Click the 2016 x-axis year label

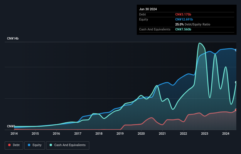56,134
